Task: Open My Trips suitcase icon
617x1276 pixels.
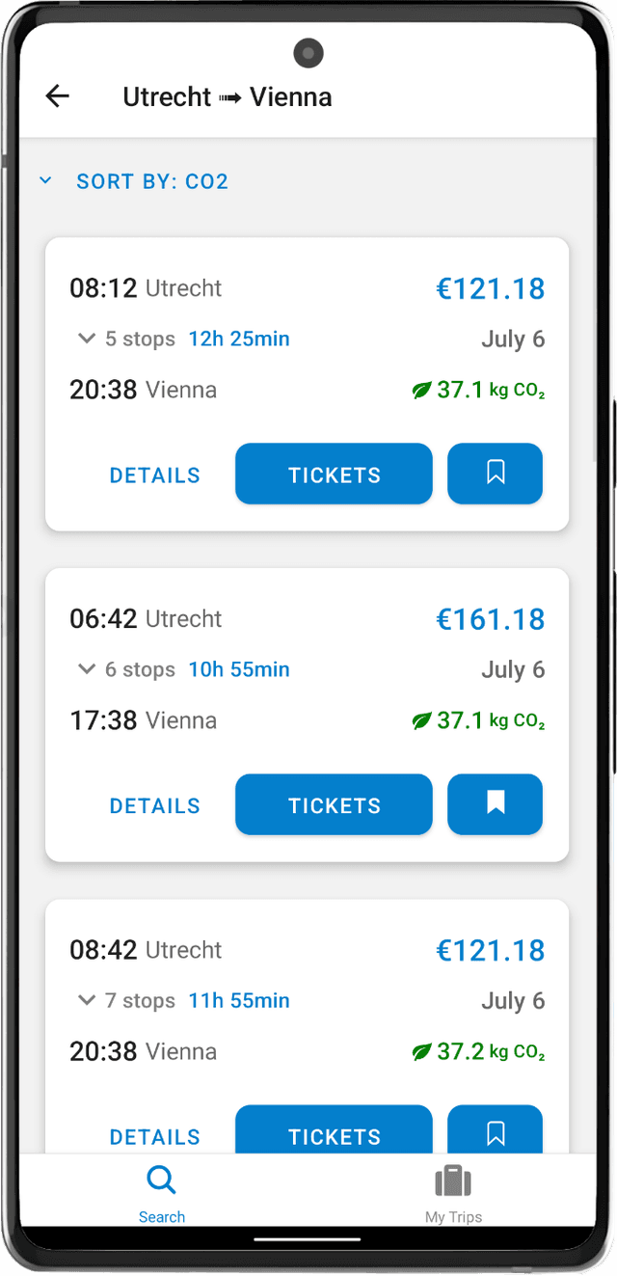Action: tap(453, 1181)
